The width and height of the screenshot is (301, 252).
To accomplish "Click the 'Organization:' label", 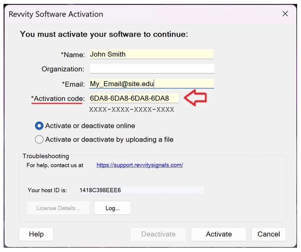I will coord(63,69).
